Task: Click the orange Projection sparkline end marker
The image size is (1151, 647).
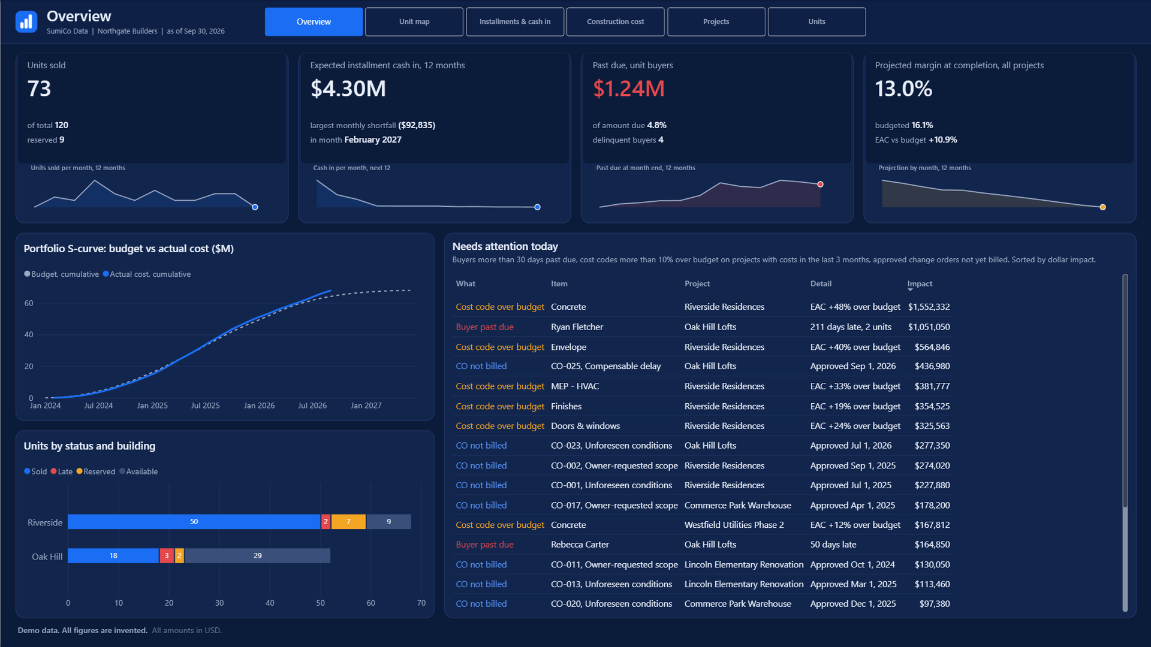Action: coord(1102,207)
